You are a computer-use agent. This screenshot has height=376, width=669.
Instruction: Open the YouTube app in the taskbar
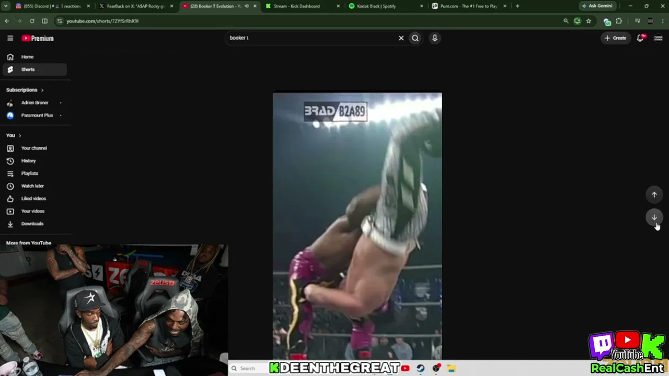pyautogui.click(x=405, y=368)
